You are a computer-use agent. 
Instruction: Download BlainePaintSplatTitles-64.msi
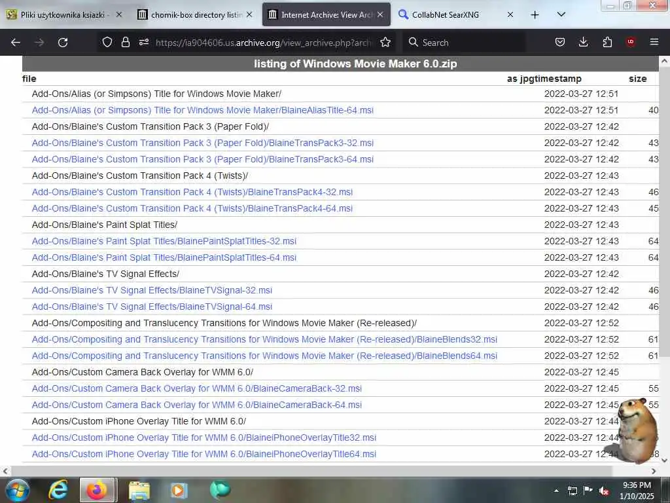pos(164,257)
